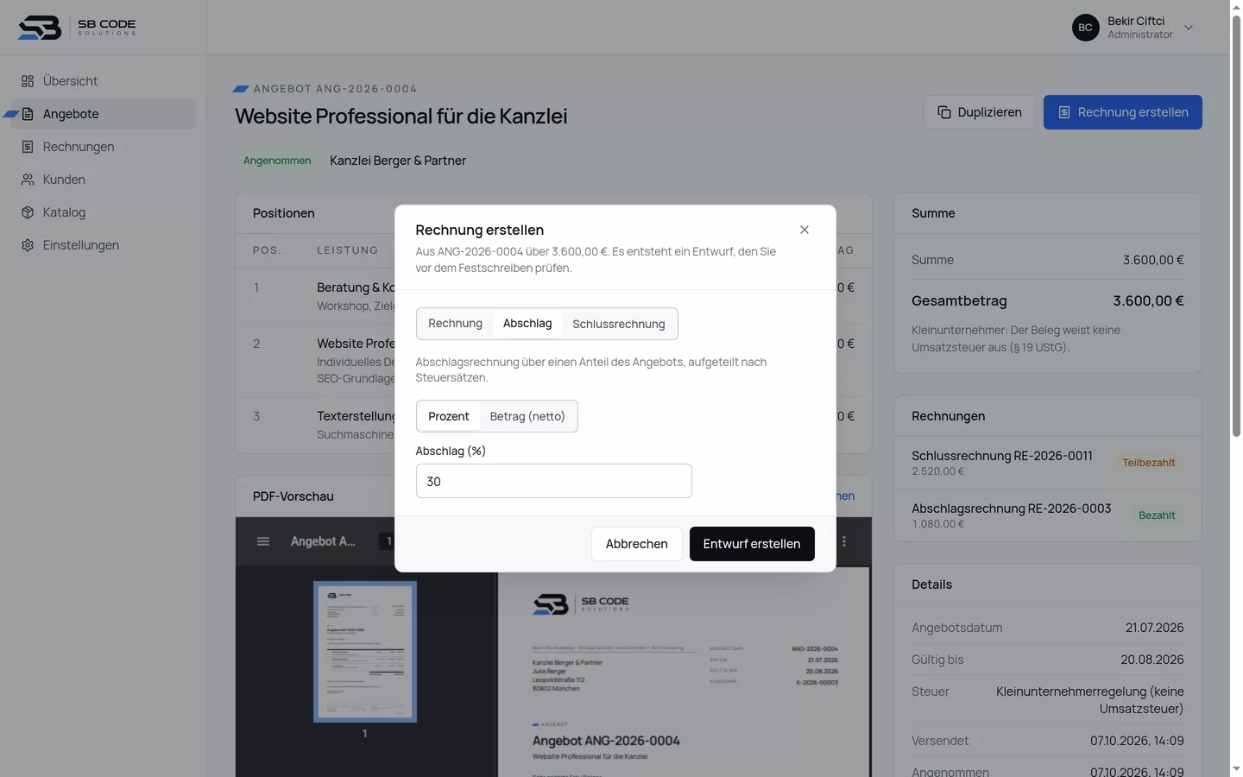Select the PDF page 1 thumbnail

(365, 651)
